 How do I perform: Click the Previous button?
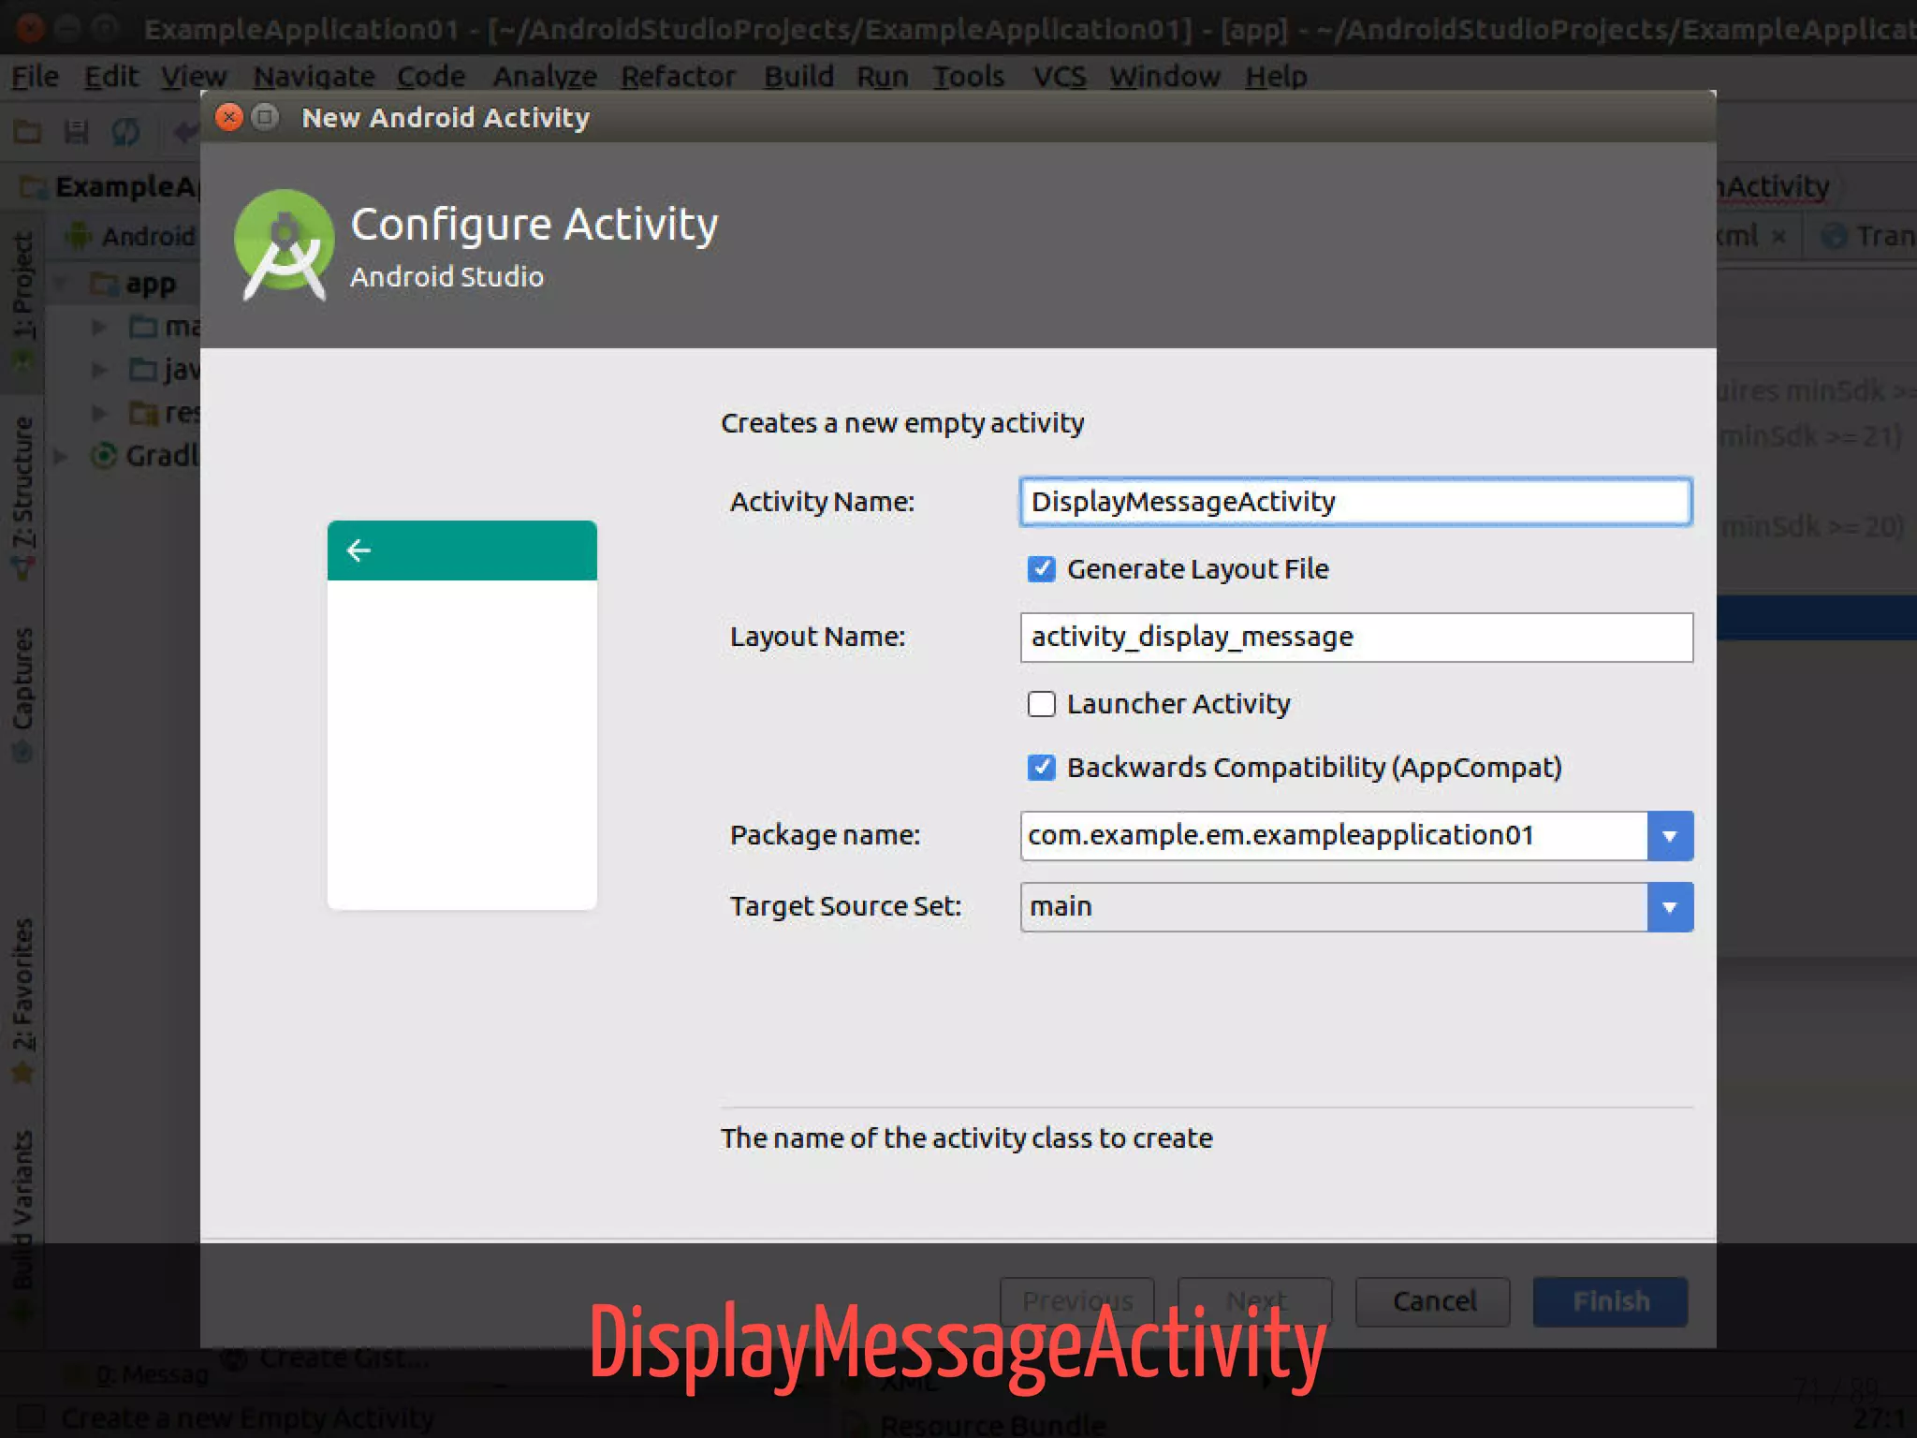pos(1076,1301)
